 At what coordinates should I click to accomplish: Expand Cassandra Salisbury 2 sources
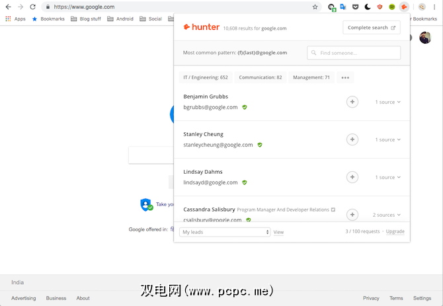(387, 215)
